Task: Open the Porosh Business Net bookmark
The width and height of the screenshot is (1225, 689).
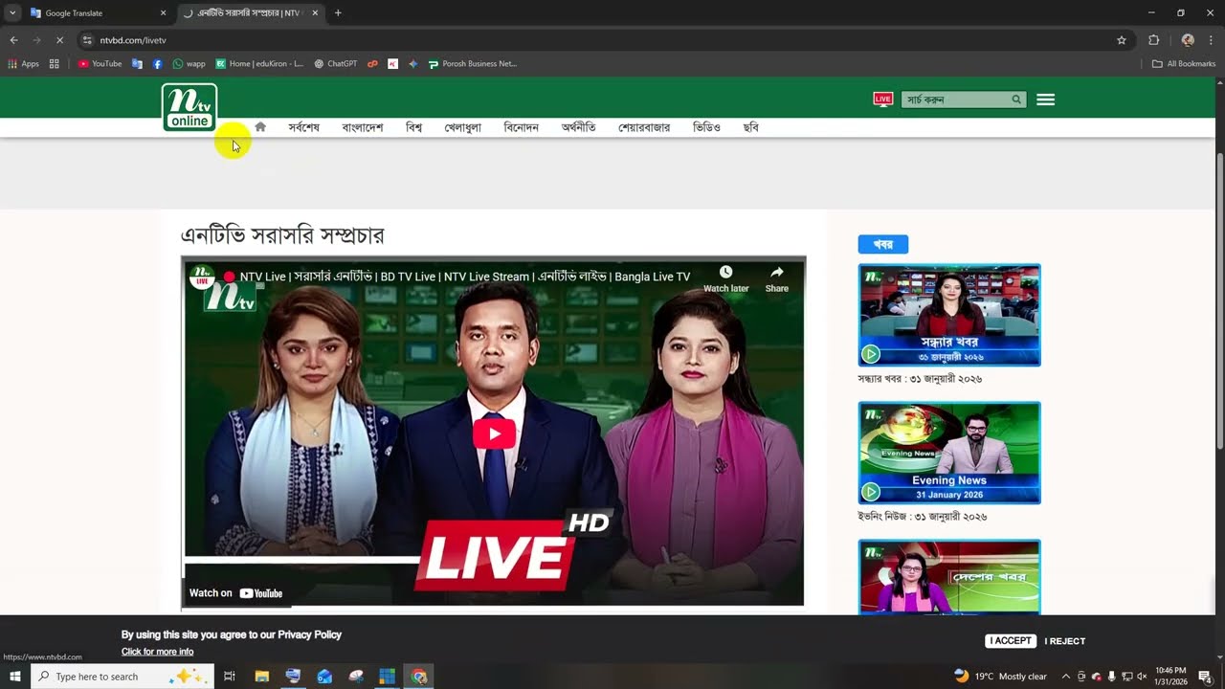Action: tap(473, 64)
